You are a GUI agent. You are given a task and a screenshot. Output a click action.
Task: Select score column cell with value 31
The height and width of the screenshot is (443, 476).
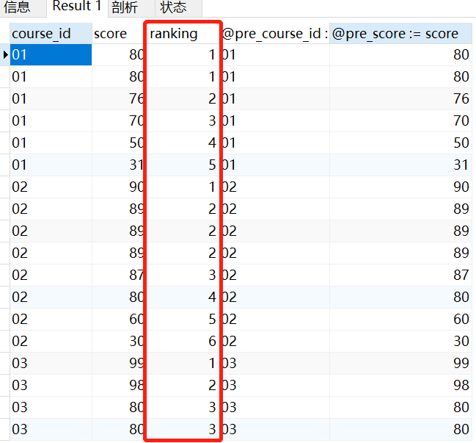pyautogui.click(x=118, y=165)
